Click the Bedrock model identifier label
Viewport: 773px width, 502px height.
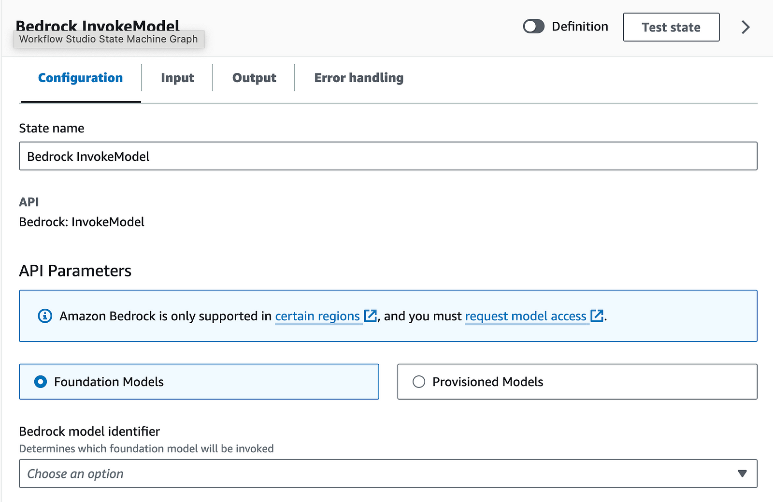[89, 431]
